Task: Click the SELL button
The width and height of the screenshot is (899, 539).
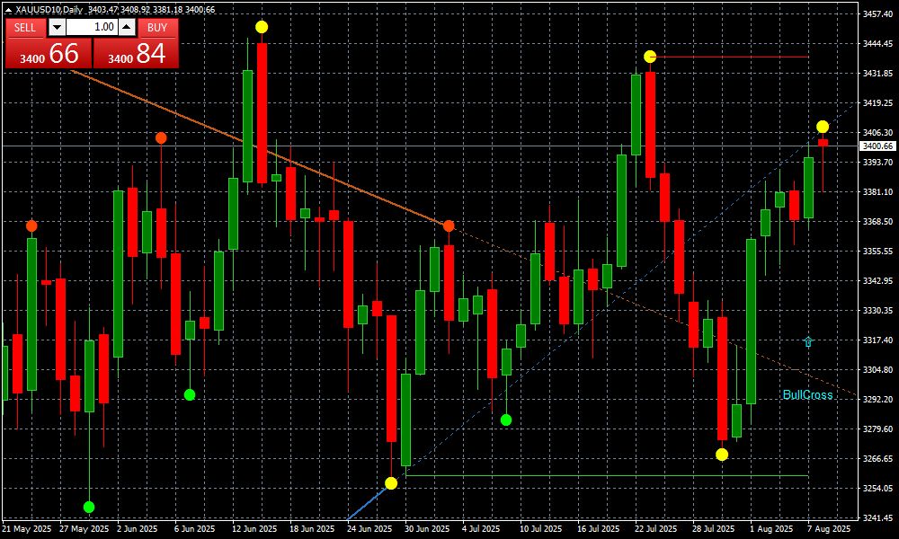Action: point(25,27)
